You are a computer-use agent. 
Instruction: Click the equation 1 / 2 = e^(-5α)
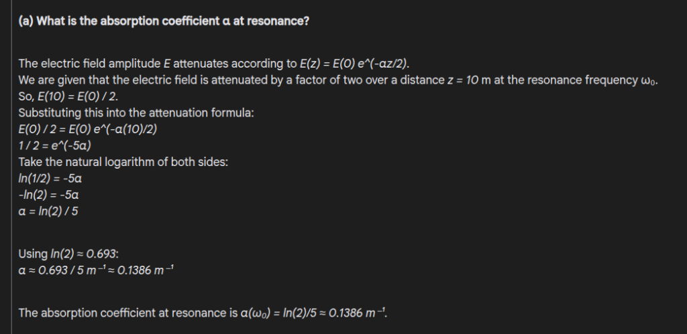[55, 146]
